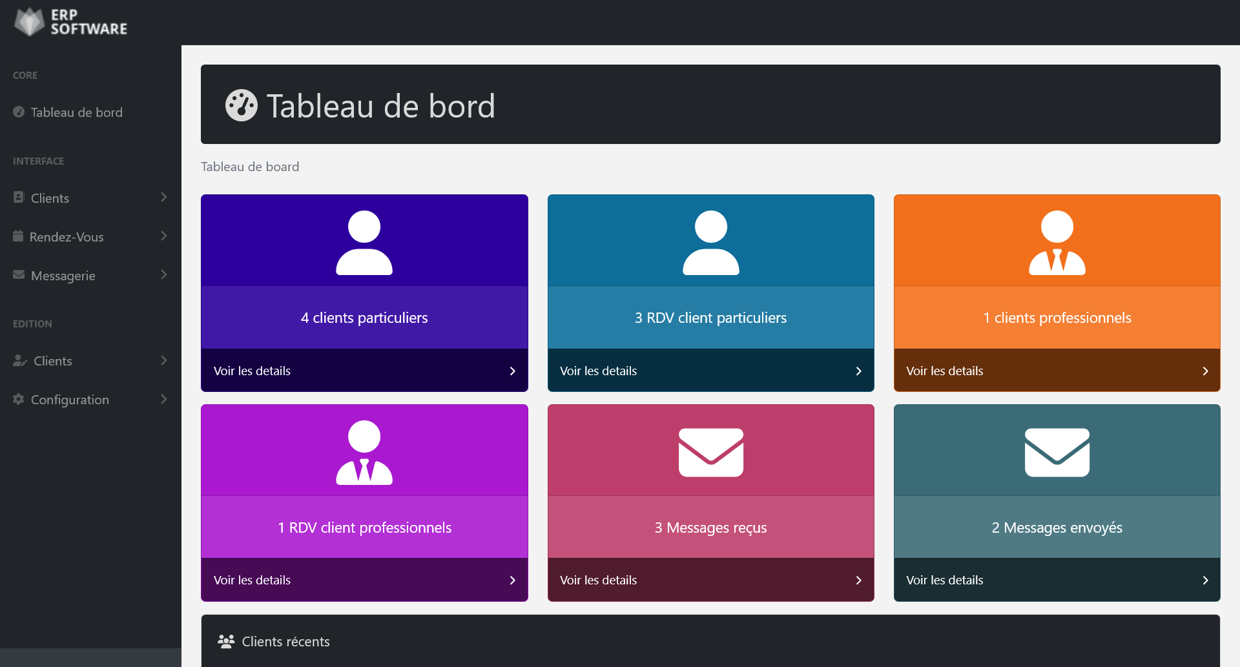
Task: Click the envelope icon on Messages envoyés card
Action: pos(1057,453)
